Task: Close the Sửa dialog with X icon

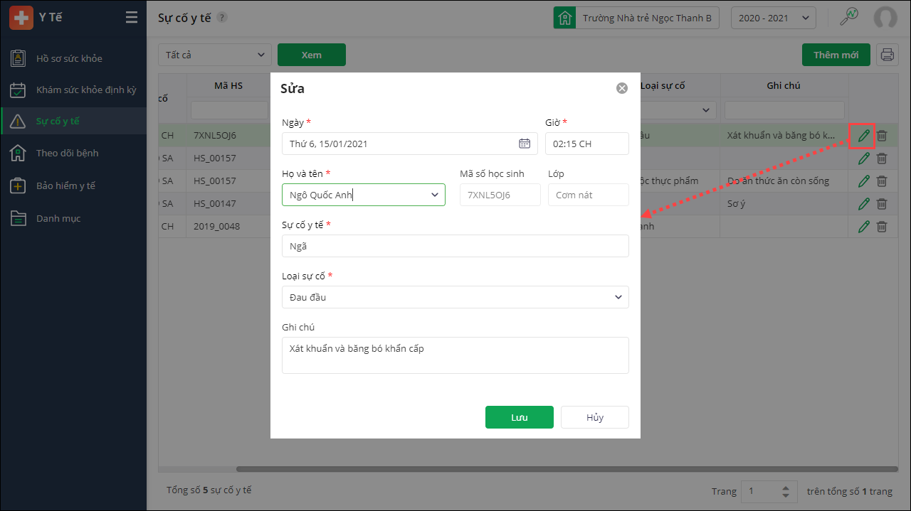Action: [622, 88]
